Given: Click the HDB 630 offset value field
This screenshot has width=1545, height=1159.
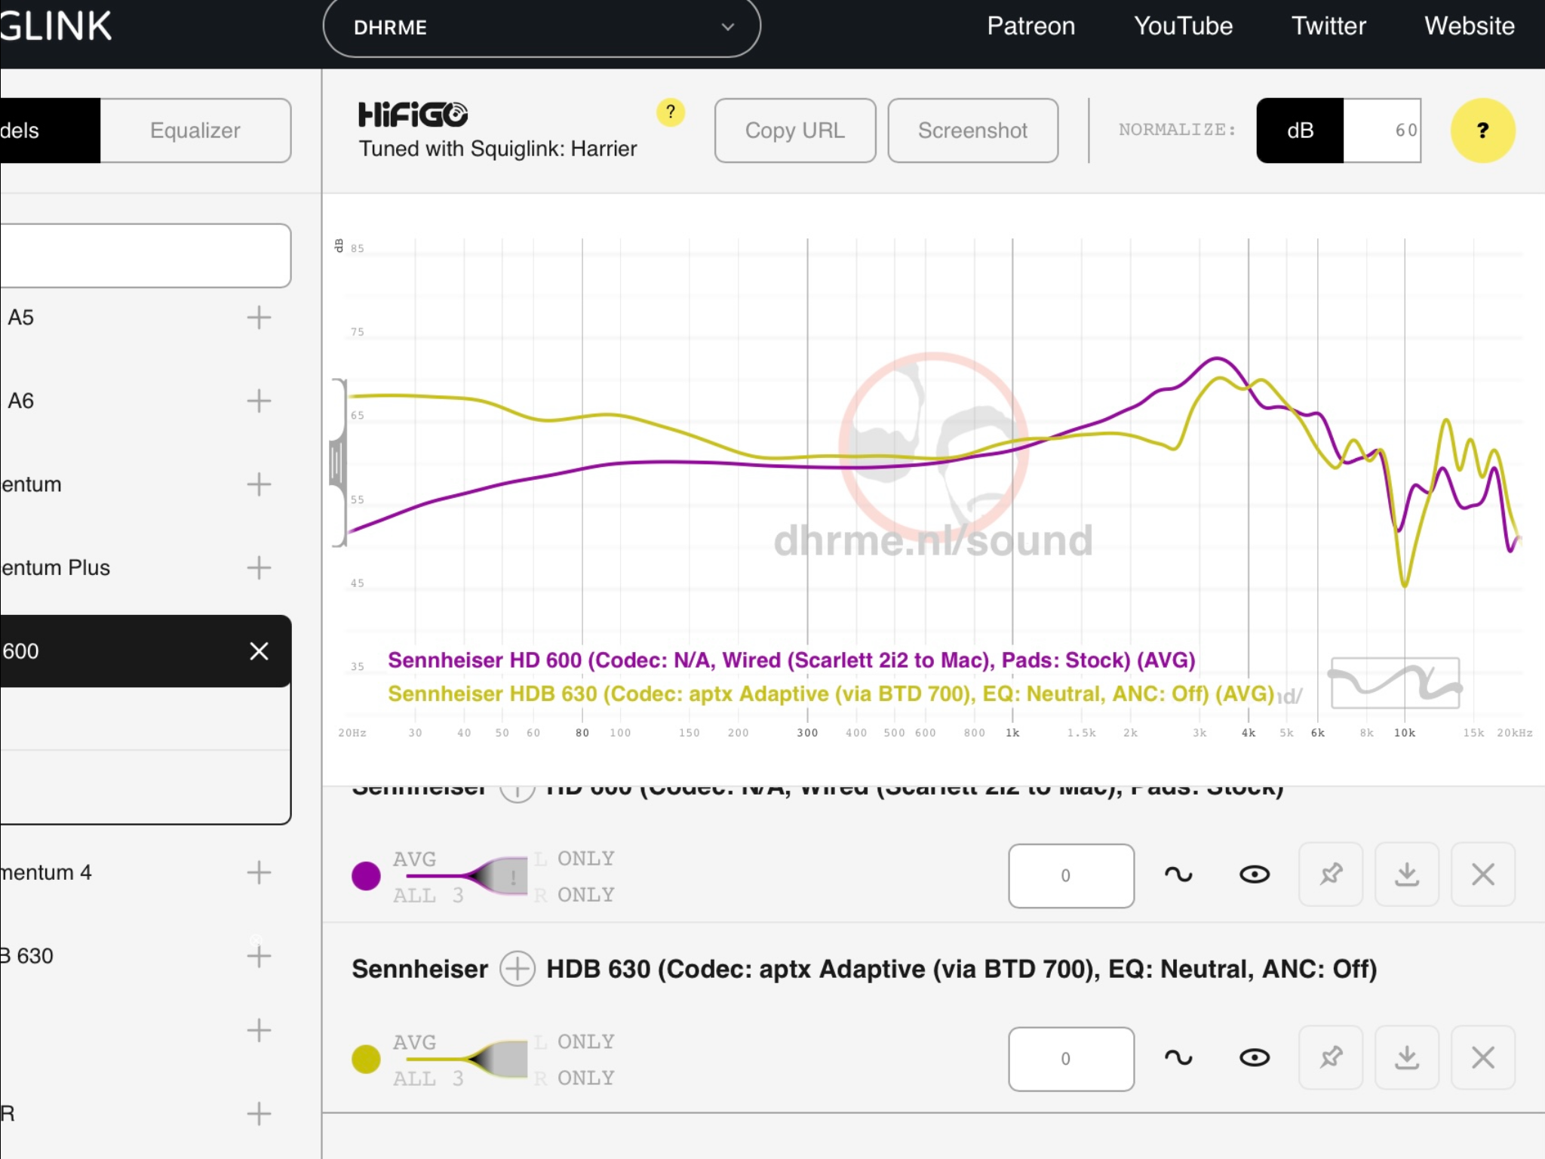Looking at the screenshot, I should 1071,1059.
